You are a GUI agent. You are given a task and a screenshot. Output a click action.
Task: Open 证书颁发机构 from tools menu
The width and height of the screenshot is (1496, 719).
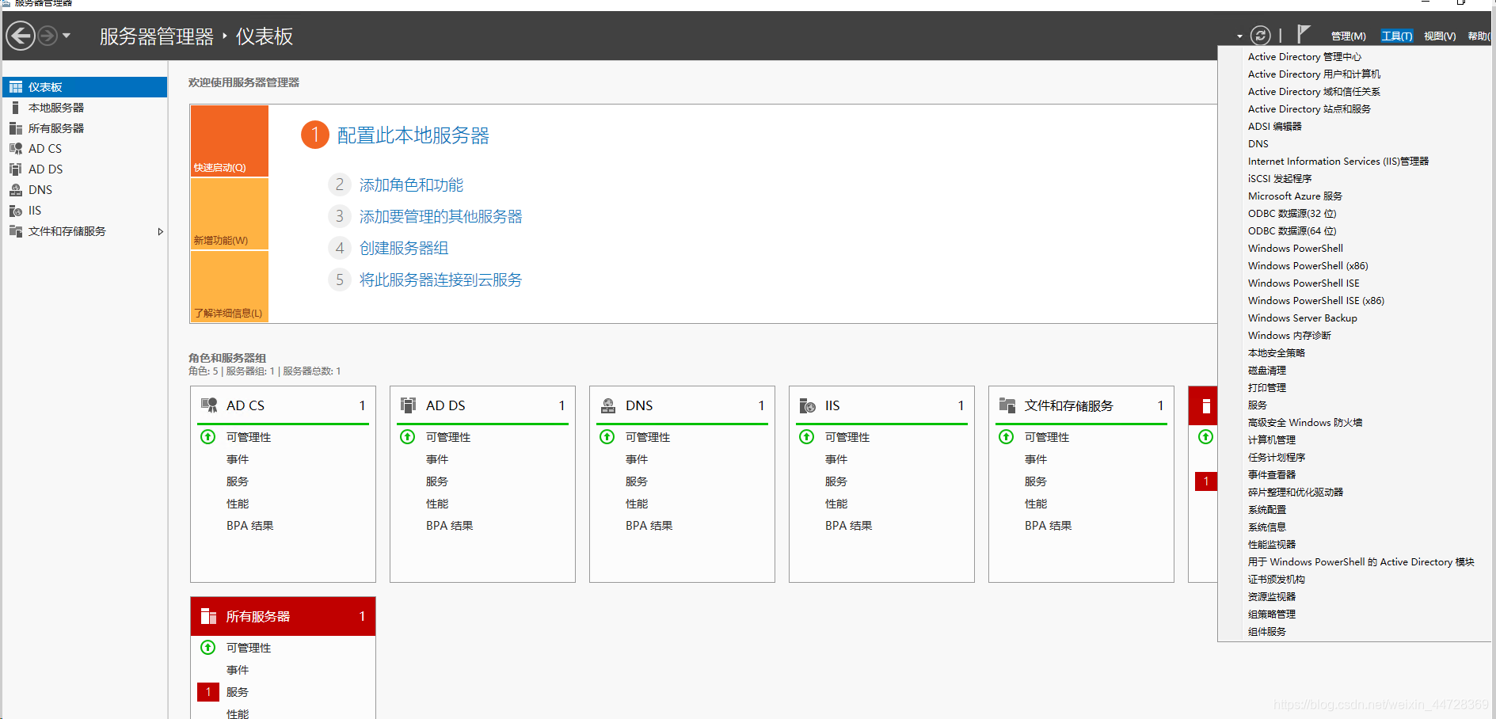coord(1276,580)
